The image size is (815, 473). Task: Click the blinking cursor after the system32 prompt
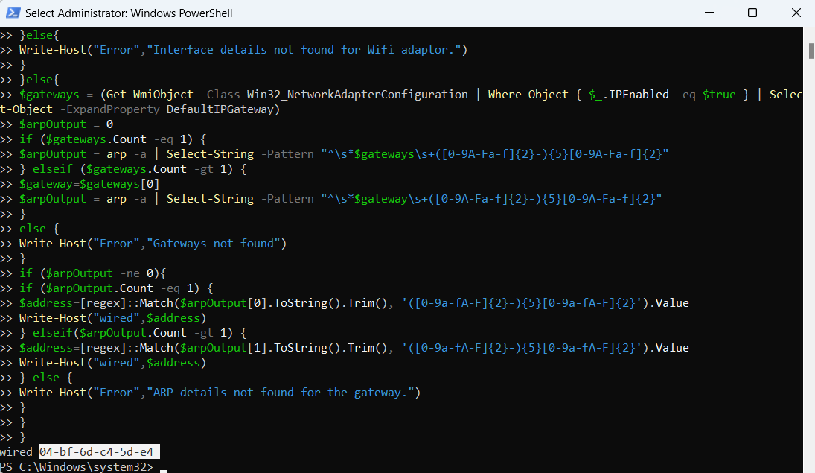point(163,471)
